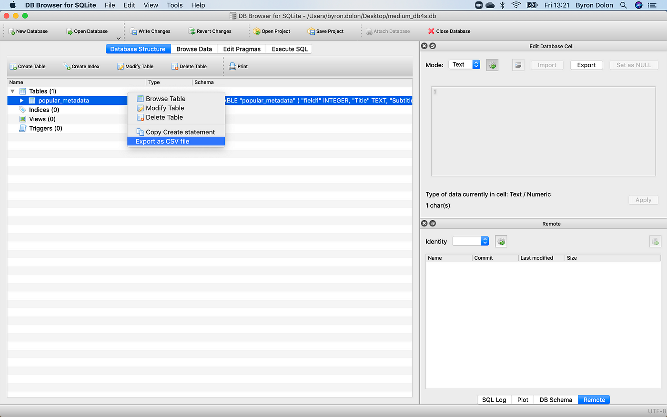Screen dimensions: 667x417
Task: Select the Database Structure tab
Action: coord(138,49)
